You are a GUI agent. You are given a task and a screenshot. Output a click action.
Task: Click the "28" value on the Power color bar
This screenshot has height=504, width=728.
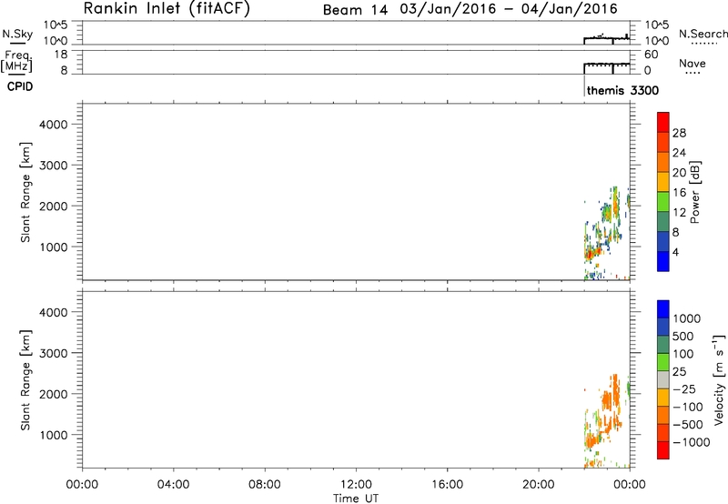(x=679, y=133)
